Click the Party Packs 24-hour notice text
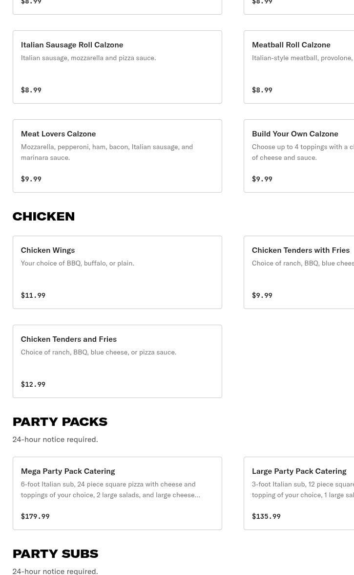The image size is (354, 575). (55, 439)
